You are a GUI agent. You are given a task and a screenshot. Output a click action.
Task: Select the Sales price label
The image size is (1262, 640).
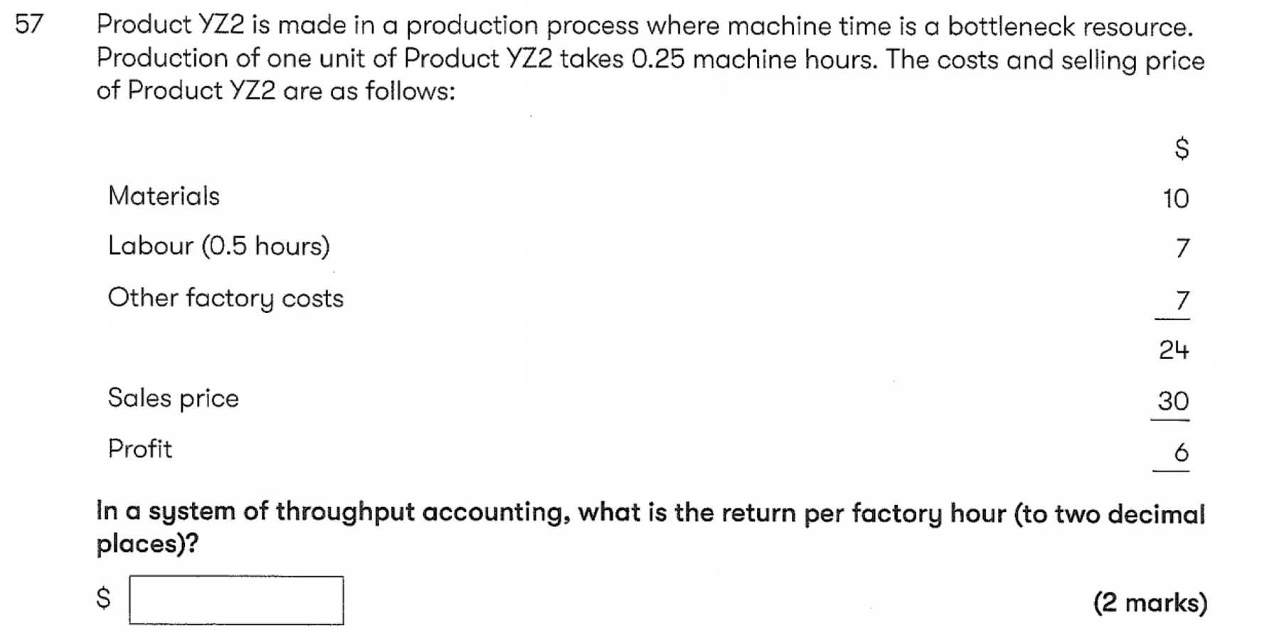(173, 398)
